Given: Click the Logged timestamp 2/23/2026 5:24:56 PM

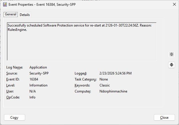Looking at the screenshot, I should click(116, 73).
